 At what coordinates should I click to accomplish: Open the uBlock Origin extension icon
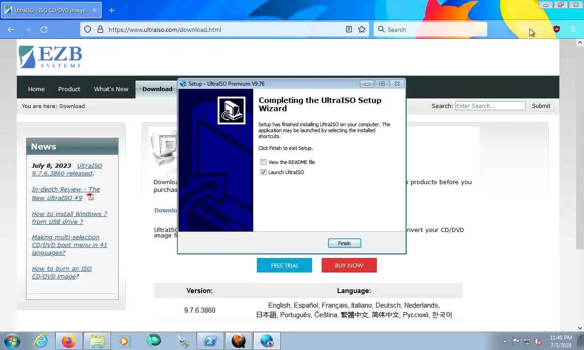(x=556, y=29)
